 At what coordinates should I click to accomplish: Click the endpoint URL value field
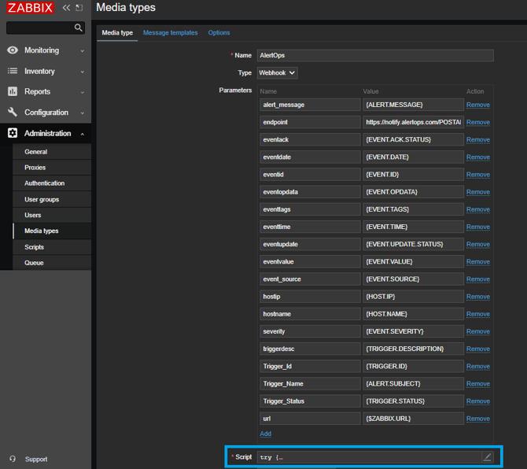click(x=413, y=122)
